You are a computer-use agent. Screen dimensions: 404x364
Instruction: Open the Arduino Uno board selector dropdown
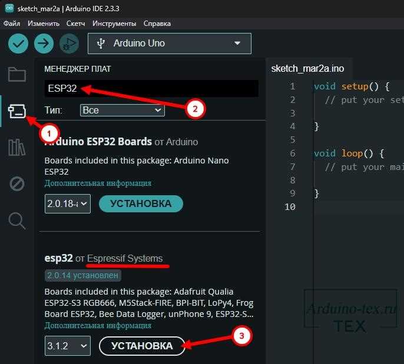tap(169, 44)
